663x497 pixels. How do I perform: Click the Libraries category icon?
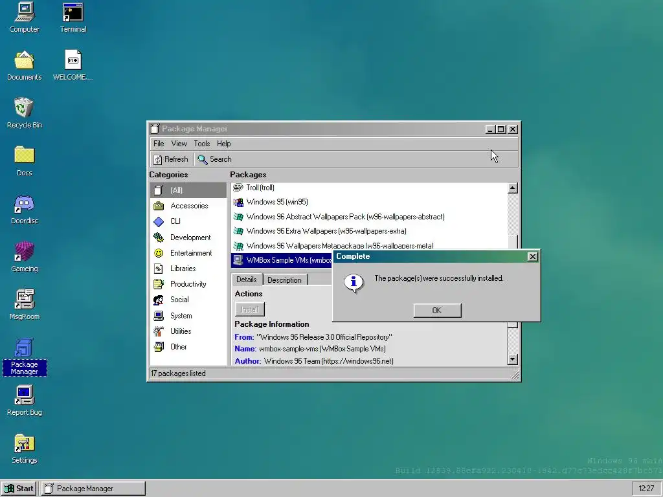(x=159, y=269)
